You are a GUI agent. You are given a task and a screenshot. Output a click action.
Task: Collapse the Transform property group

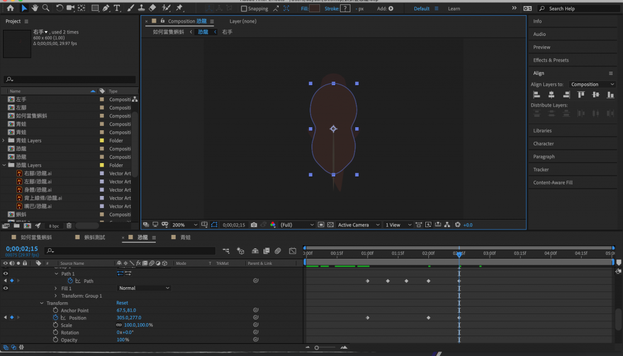point(42,303)
